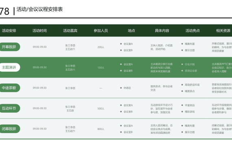The height and width of the screenshot is (146, 232).
Task: Click 精美布置 in the 闭幕致辞 row
Action: click(190, 126)
